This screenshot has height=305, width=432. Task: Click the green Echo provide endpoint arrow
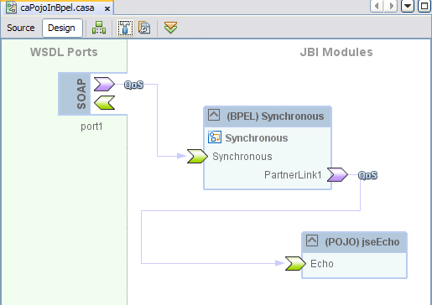(295, 263)
